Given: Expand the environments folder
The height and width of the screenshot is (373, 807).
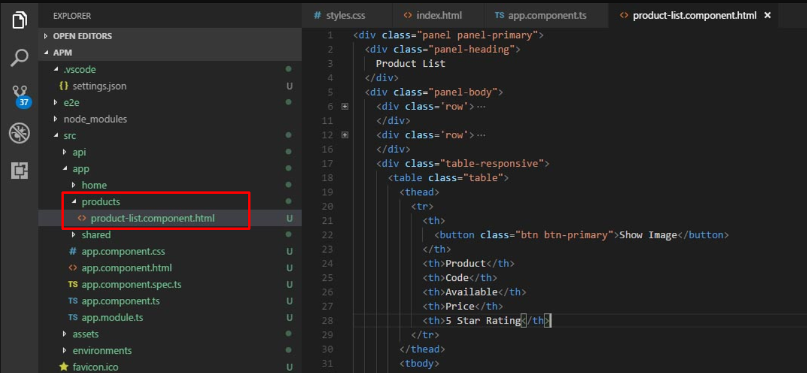Looking at the screenshot, I should coord(65,351).
